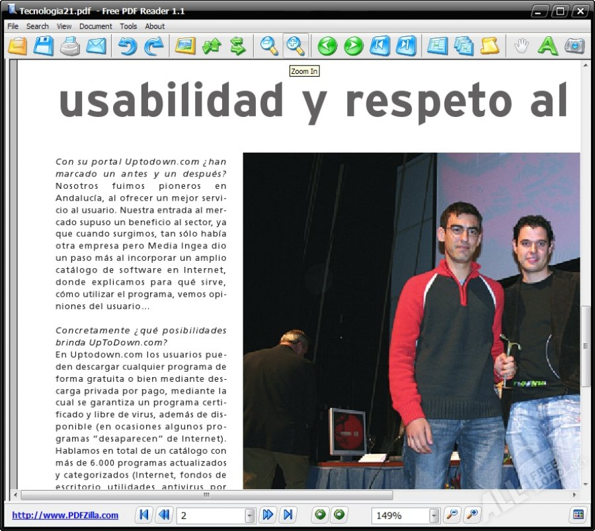Viewport: 595px width, 531px height.
Task: Click the Zoom Out magnifier in the toolbar
Action: click(x=269, y=46)
